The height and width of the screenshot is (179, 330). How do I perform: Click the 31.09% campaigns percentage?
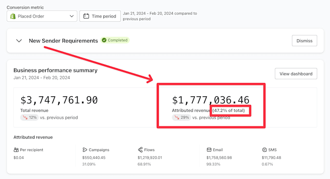[89, 164]
